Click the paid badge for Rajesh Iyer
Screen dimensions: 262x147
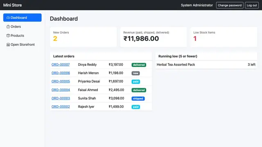coord(136,107)
